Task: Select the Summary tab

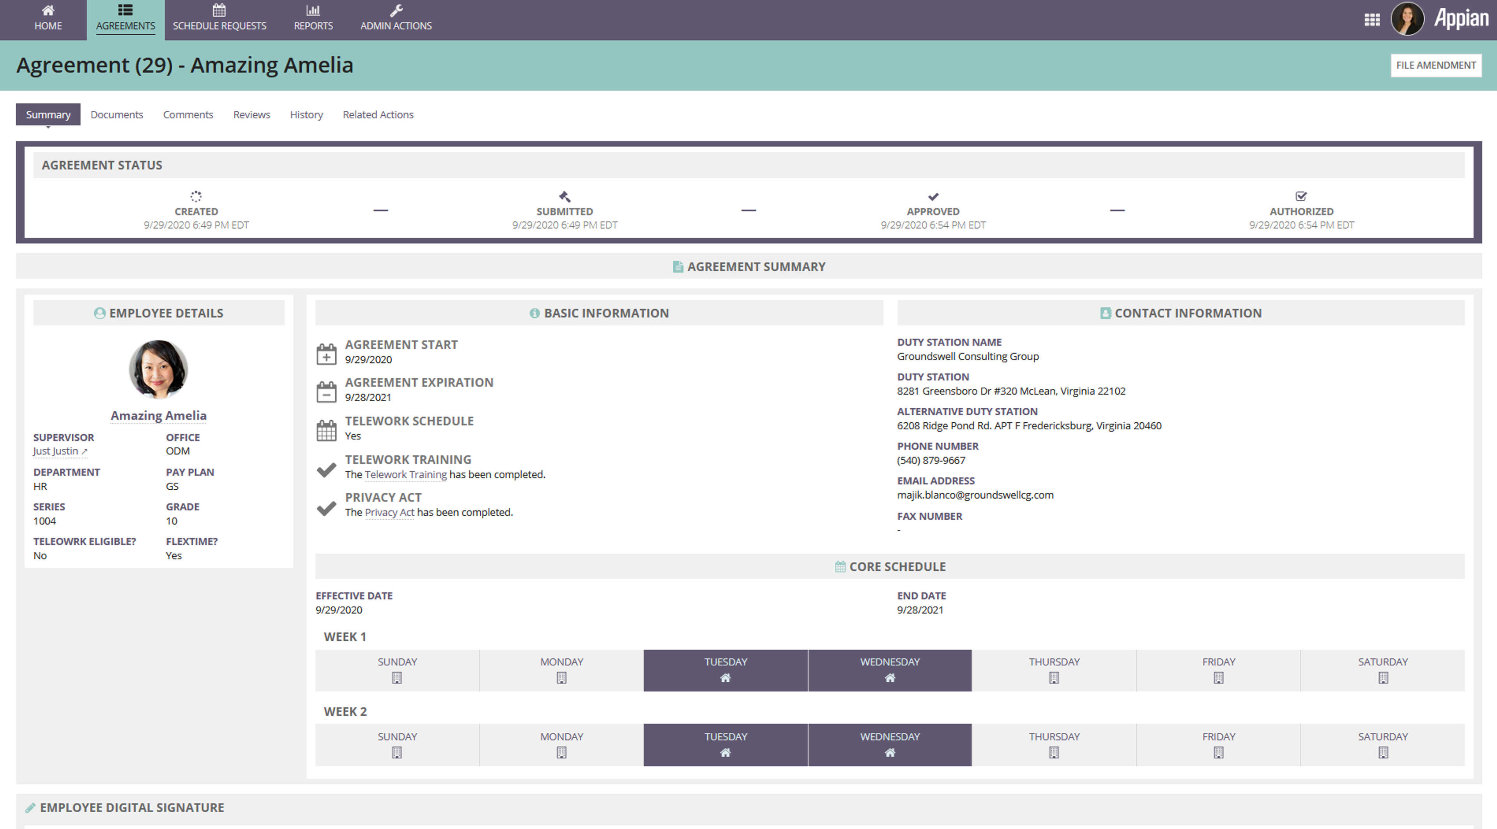Action: point(48,115)
